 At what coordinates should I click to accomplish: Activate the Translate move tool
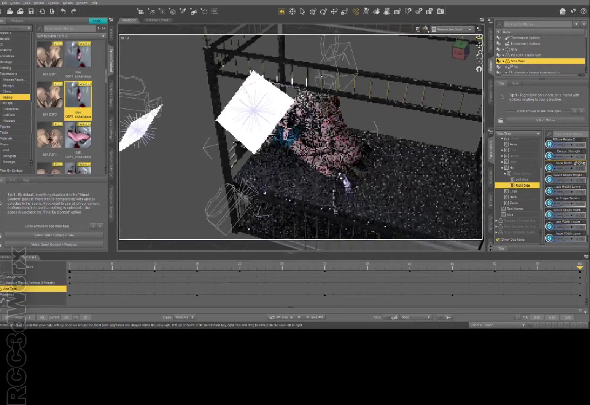[334, 11]
